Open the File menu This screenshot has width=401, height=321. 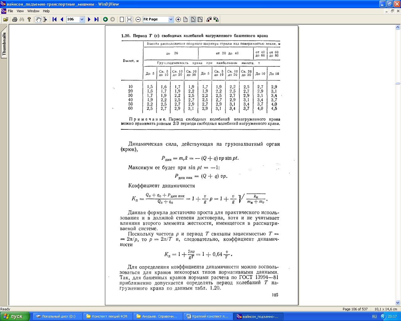tap(10, 11)
